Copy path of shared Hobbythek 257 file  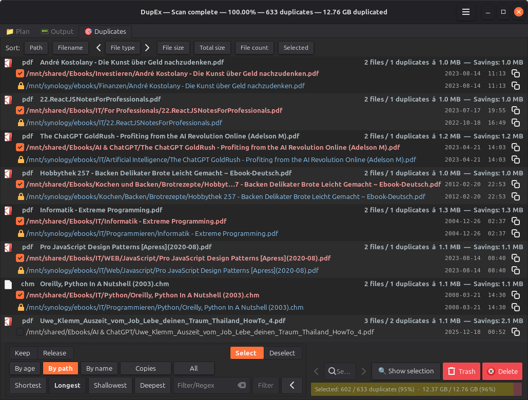pyautogui.click(x=516, y=184)
